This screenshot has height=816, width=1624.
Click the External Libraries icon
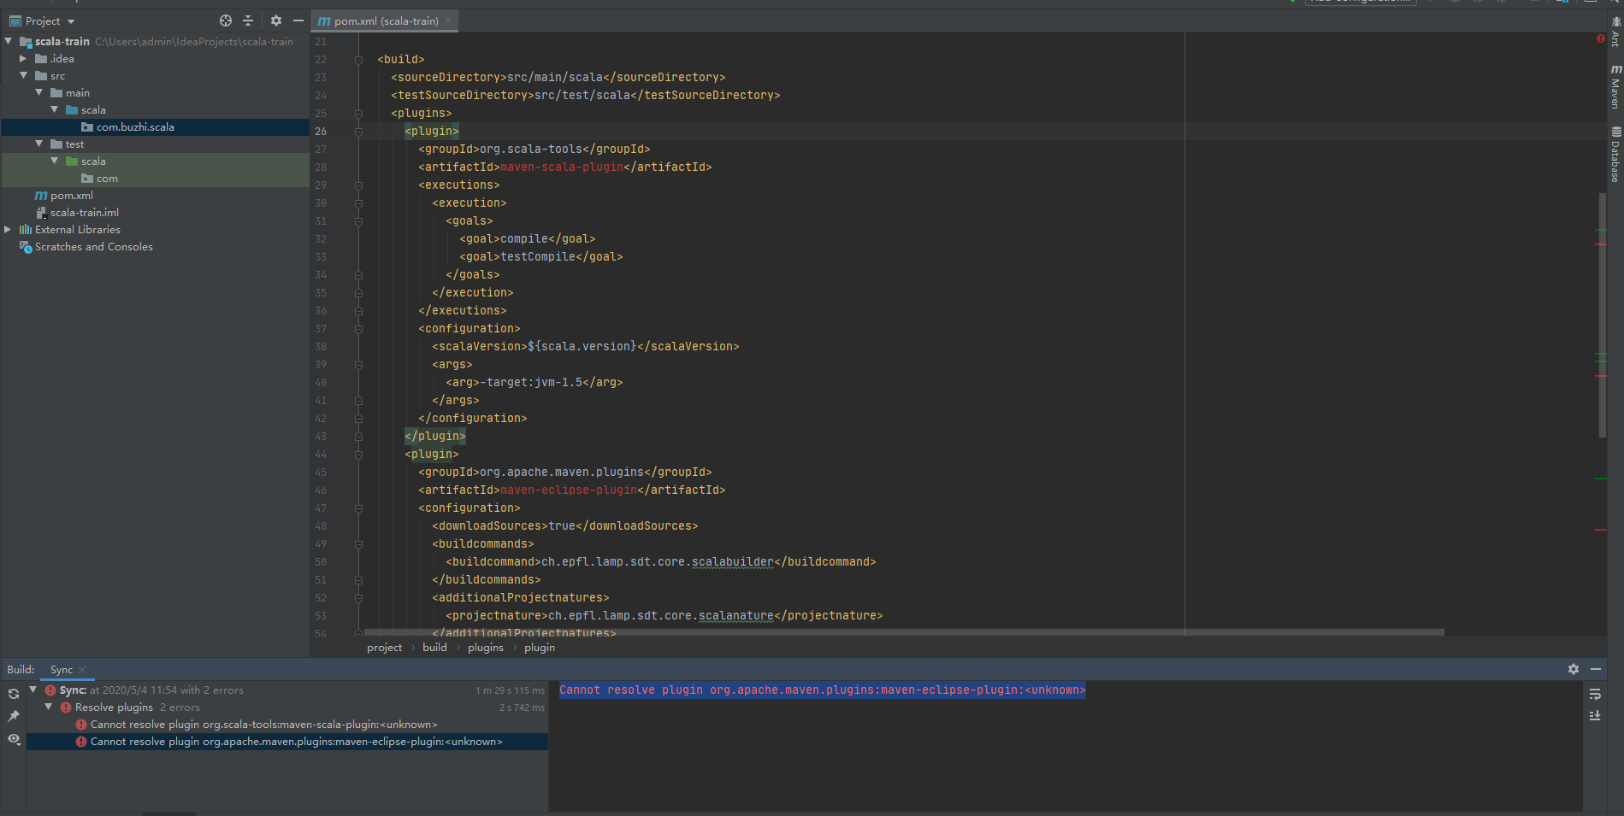pyautogui.click(x=26, y=230)
